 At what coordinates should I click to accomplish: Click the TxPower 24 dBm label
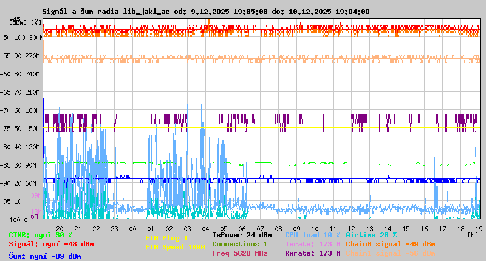[242, 235]
